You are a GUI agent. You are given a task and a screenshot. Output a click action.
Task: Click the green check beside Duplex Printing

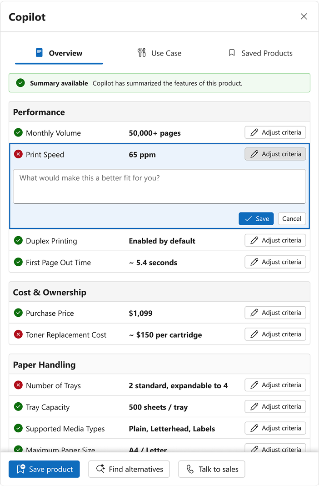pos(18,241)
